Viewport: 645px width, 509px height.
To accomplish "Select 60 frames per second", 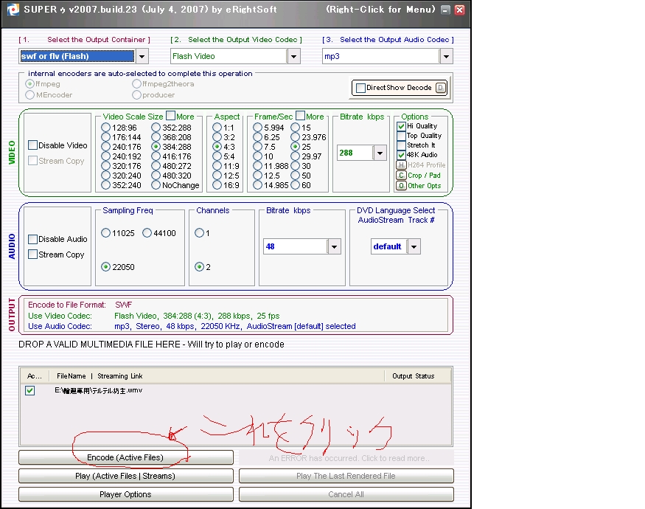I will (x=296, y=185).
